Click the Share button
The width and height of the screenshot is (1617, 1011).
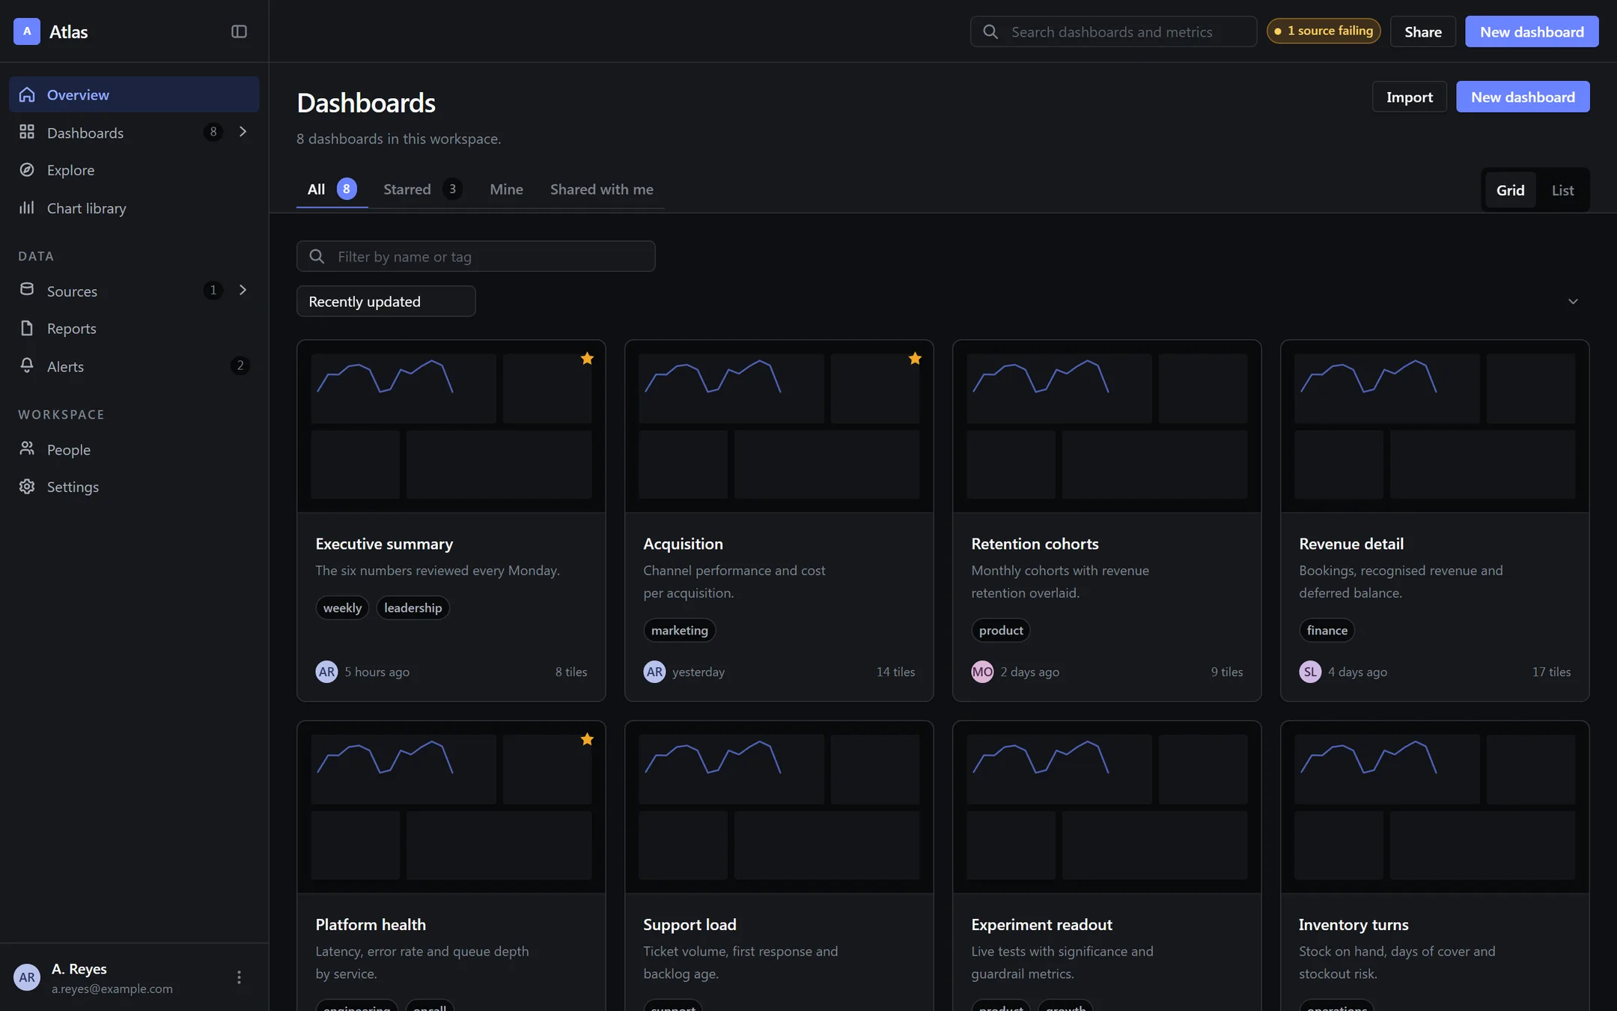pos(1423,31)
